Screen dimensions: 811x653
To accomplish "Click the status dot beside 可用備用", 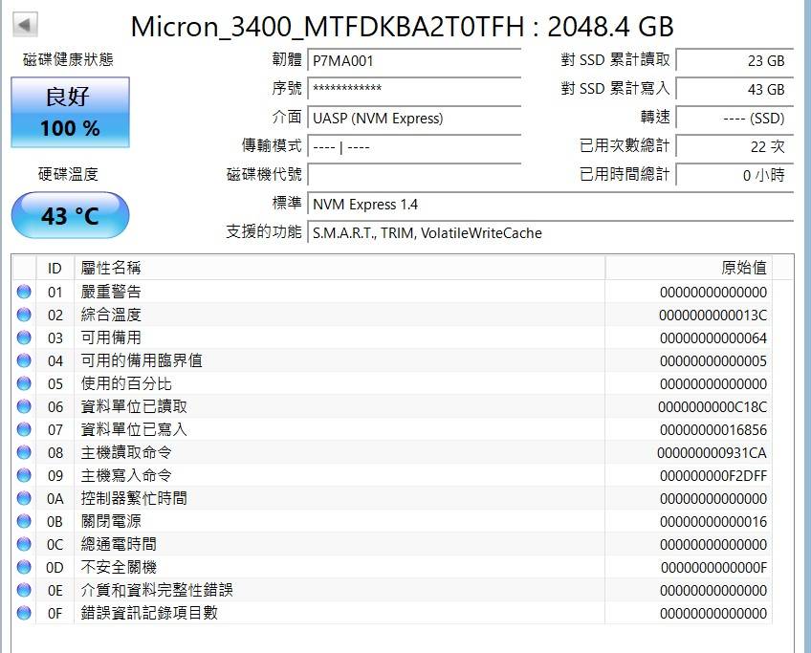I will pyautogui.click(x=24, y=337).
